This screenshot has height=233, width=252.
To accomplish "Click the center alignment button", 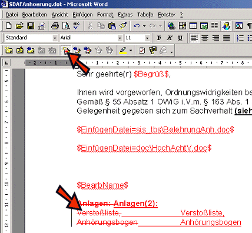I will (205, 38).
